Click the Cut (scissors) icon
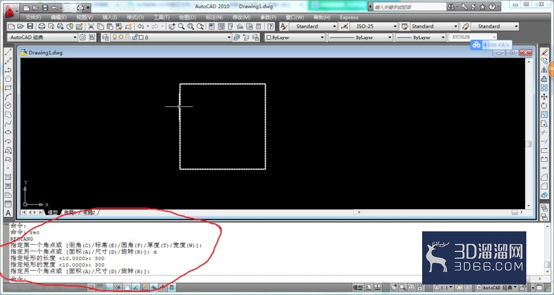The image size is (554, 295). point(91,26)
